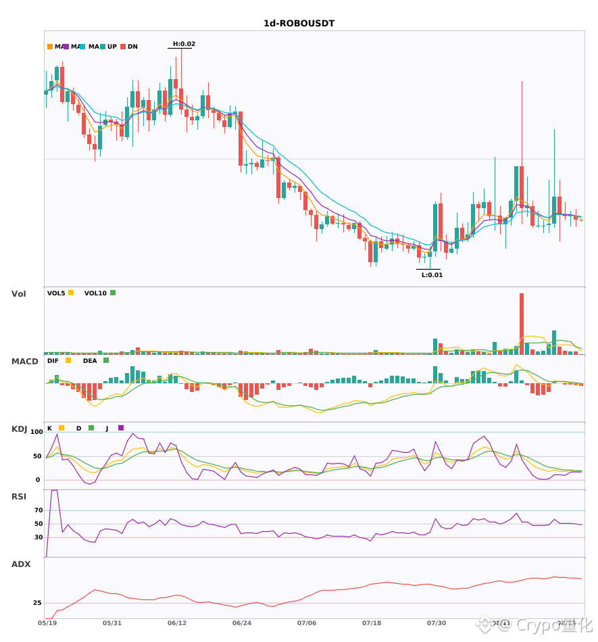
Task: Click the chart title 1d-ROBOUSDT
Action: click(299, 24)
